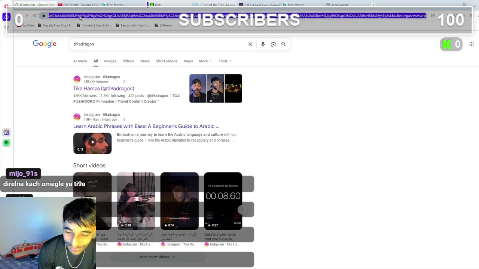
Task: Click the magnifier search button
Action: (x=284, y=44)
